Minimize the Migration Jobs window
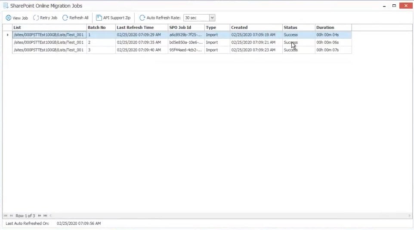This screenshot has width=414, height=230. 384,6
